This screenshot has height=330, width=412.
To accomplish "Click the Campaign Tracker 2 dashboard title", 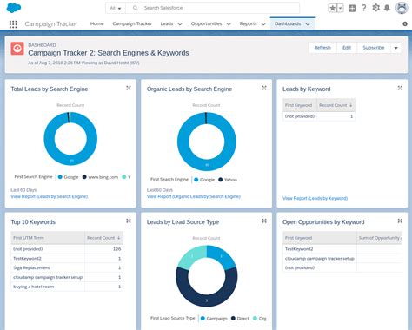I will [109, 53].
